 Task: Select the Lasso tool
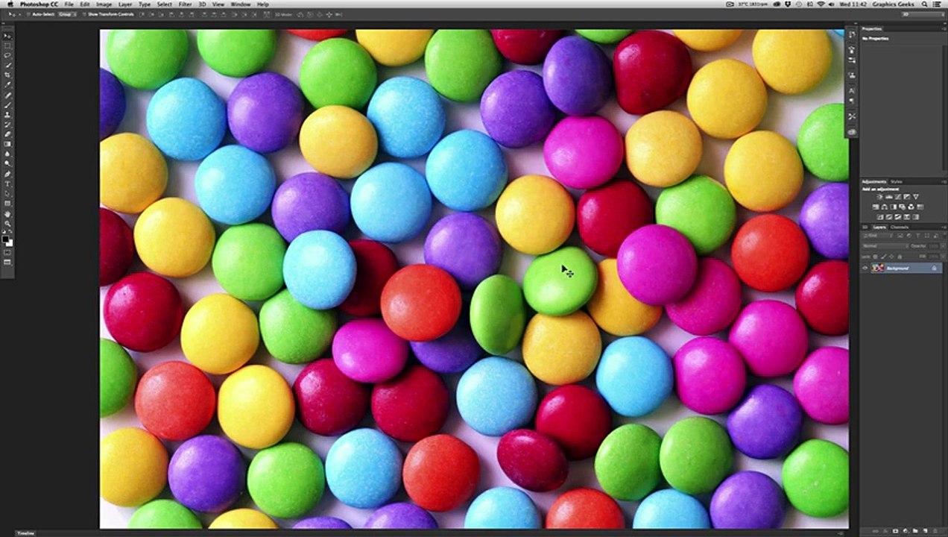coord(7,55)
